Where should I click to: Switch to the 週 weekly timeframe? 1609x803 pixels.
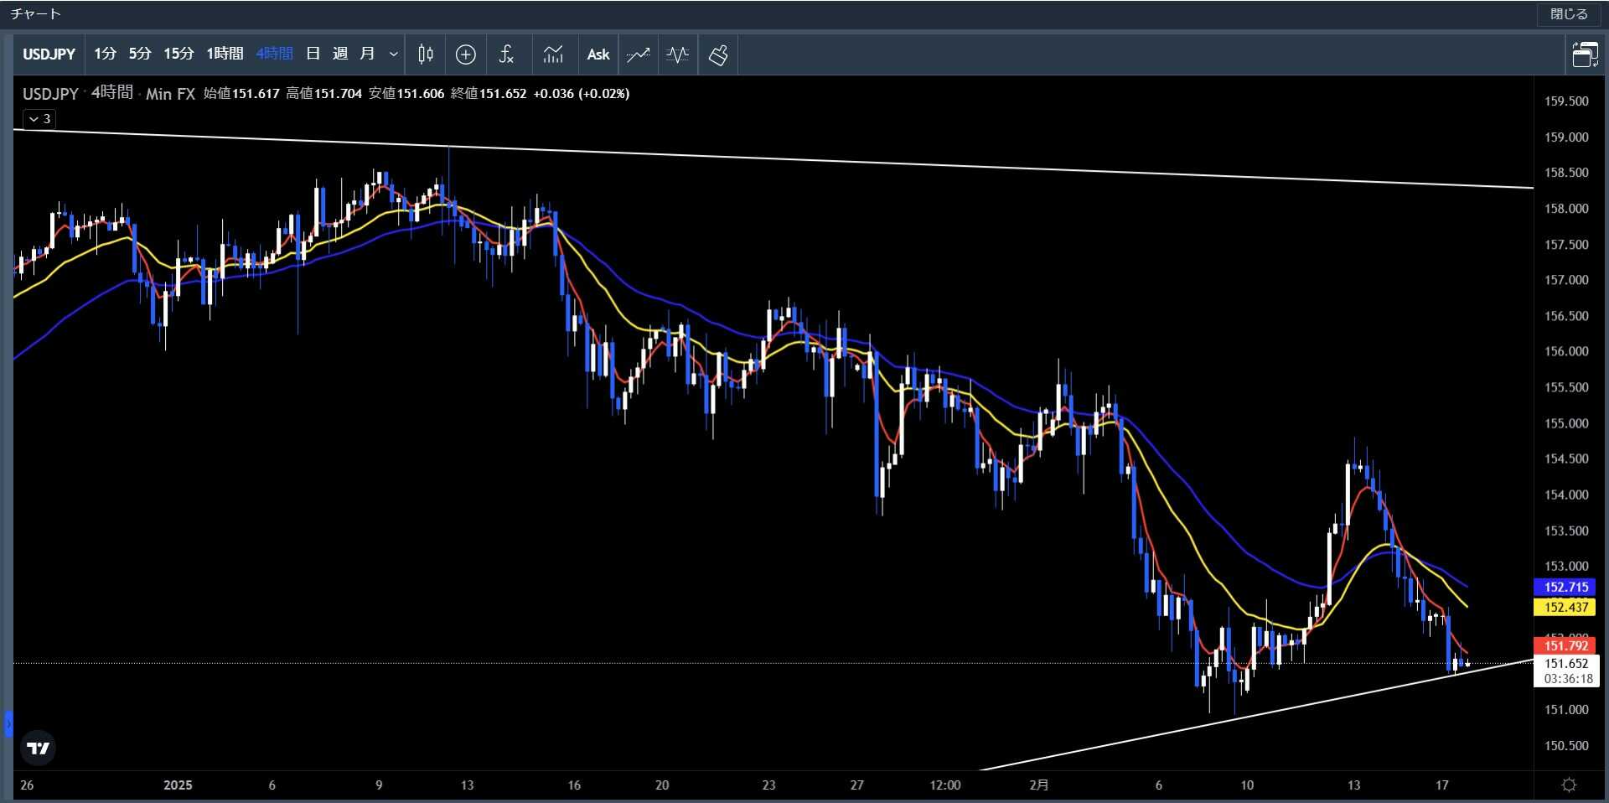pos(340,54)
